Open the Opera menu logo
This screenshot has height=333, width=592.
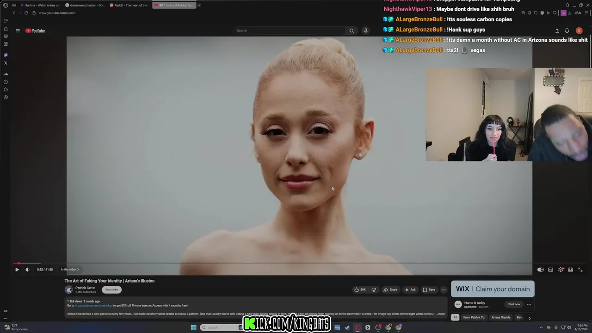point(6,5)
